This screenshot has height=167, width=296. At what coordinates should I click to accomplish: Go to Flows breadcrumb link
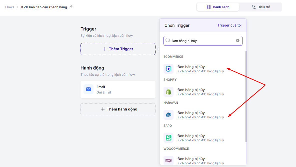point(10,7)
